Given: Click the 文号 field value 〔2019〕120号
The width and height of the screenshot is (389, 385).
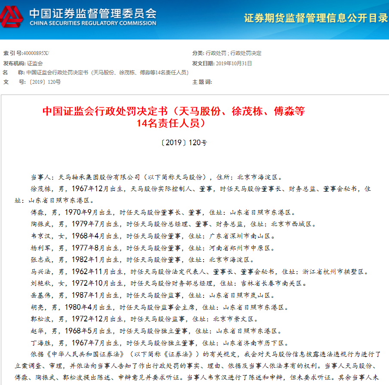Looking at the screenshot, I should [45, 82].
